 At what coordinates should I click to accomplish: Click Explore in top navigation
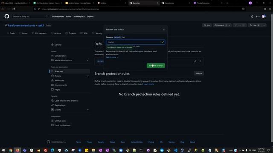pos(90,17)
